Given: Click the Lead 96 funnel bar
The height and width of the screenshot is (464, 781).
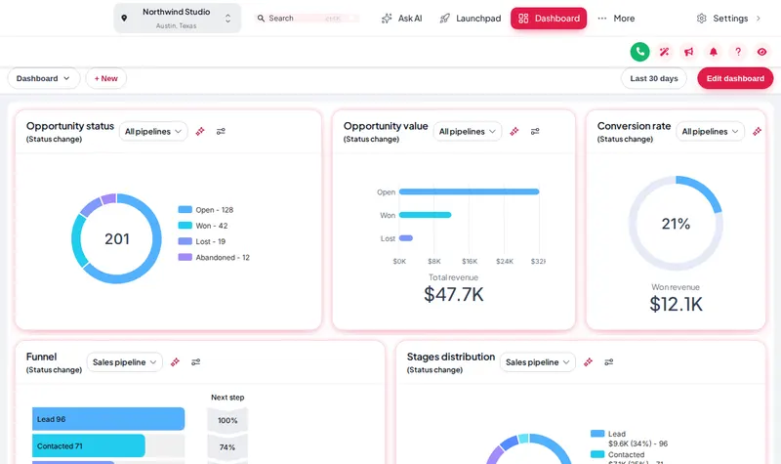Looking at the screenshot, I should (x=108, y=419).
